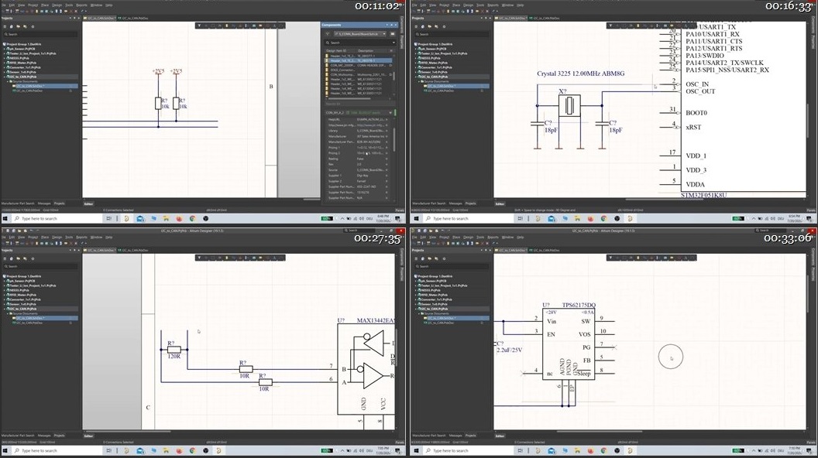This screenshot has width=818, height=458.
Task: In the 00:16:33 frame, click the X? crystal component
Action: (569, 106)
